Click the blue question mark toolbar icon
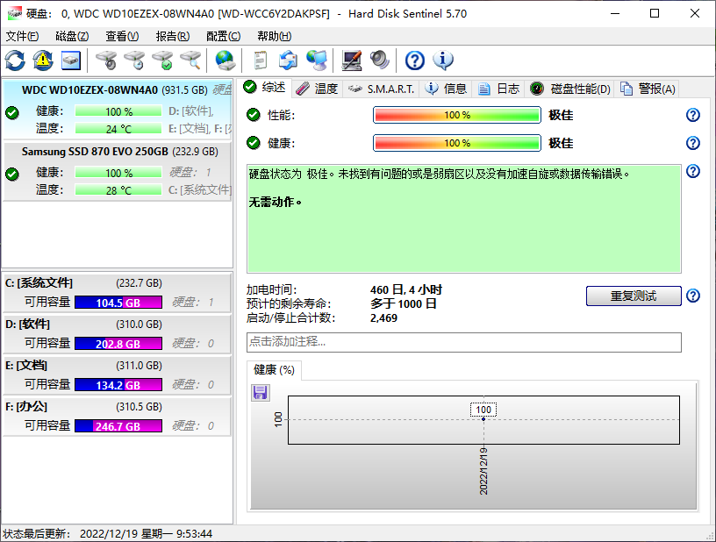The width and height of the screenshot is (716, 542). [x=415, y=61]
